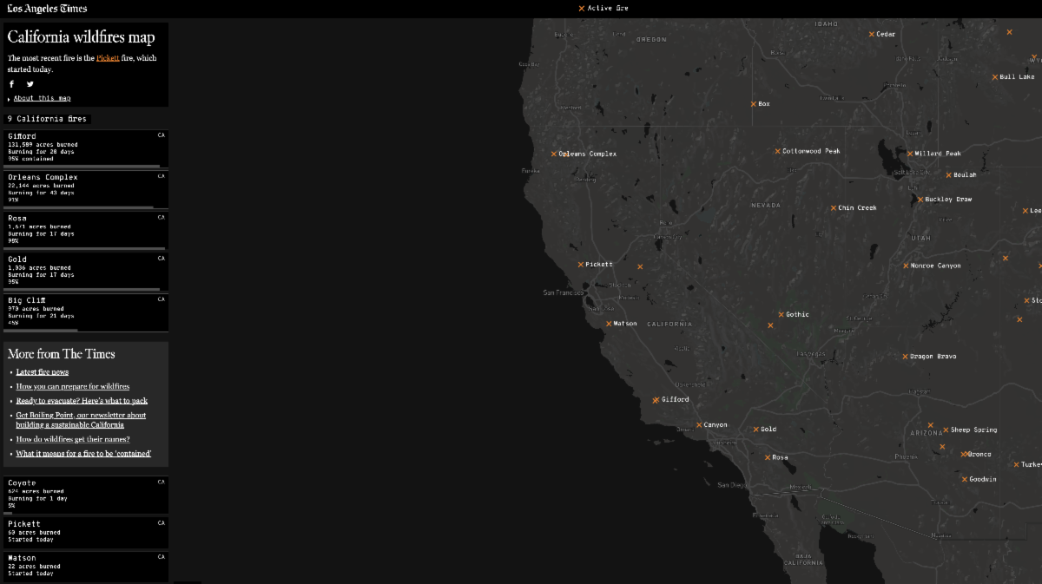
Task: Open How you can prepare for wildfires
Action: click(73, 386)
